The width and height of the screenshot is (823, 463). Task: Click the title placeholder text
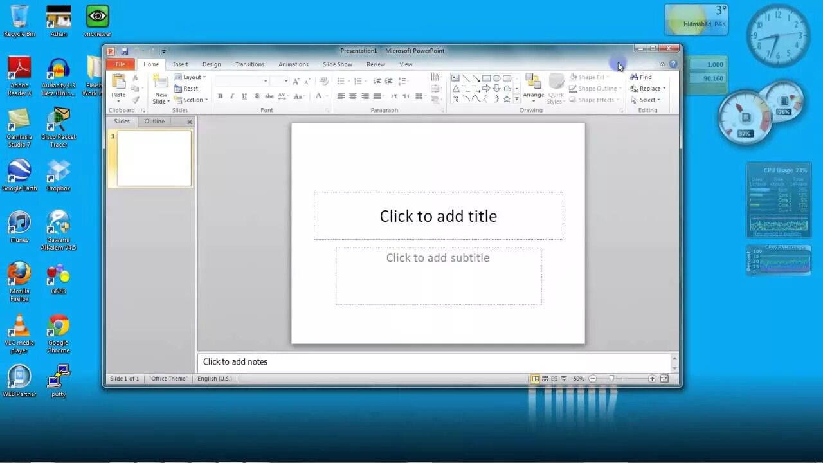439,216
